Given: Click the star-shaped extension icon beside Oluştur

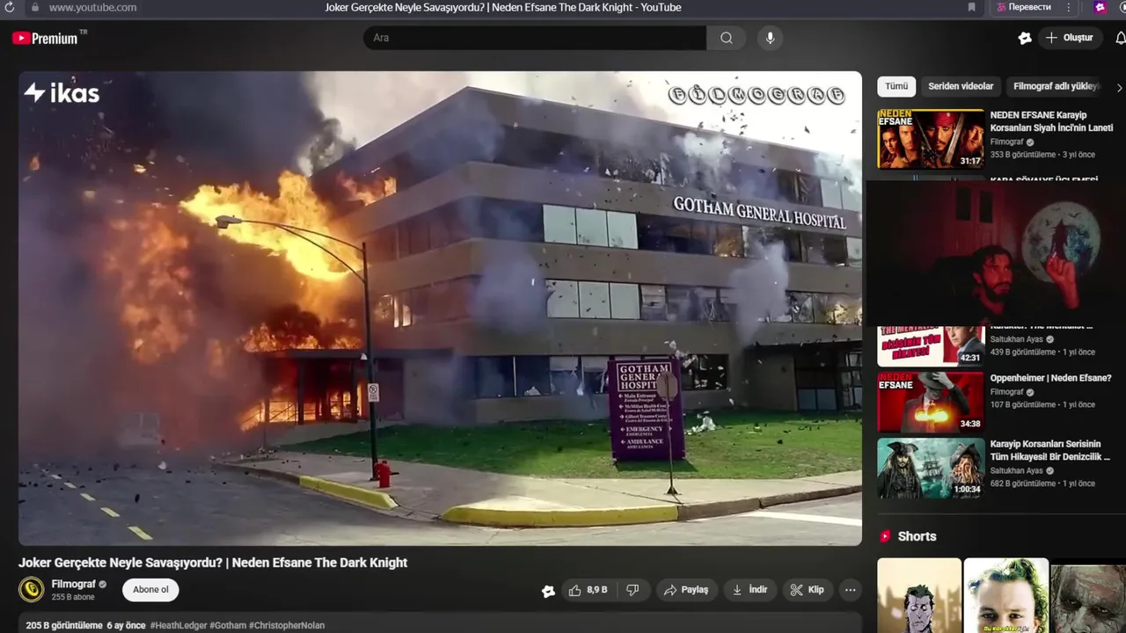Looking at the screenshot, I should tap(1025, 38).
